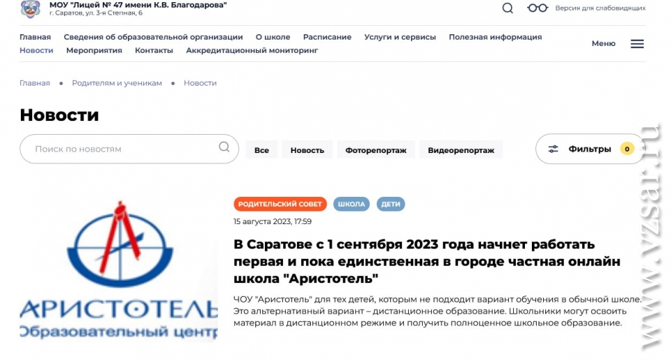Open the Аристотель online school article headline
671x361 pixels.
(426, 261)
